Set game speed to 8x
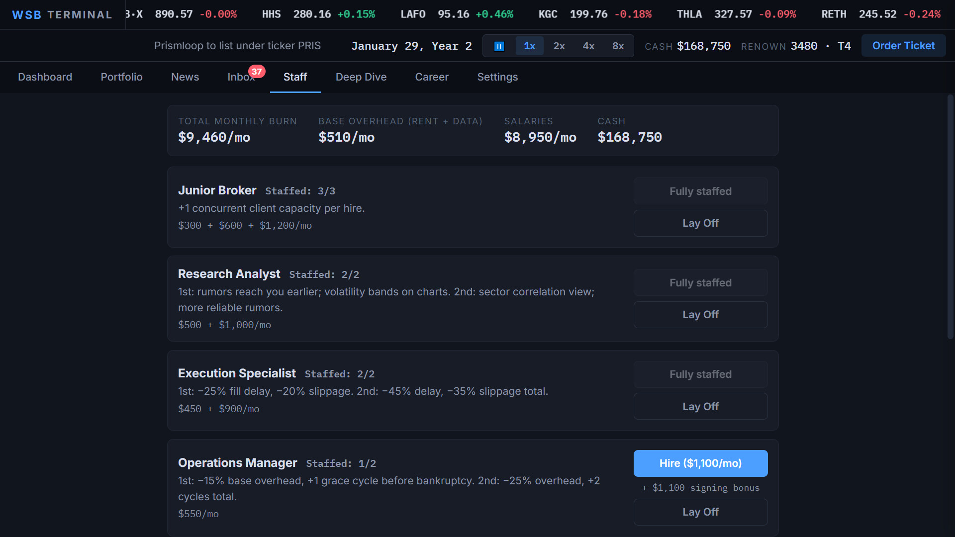955x537 pixels. tap(618, 46)
